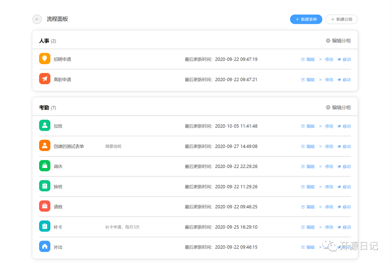Screen dimensions: 391x263
Task: Click the teal checklist icon for 补卡
Action: [45, 226]
